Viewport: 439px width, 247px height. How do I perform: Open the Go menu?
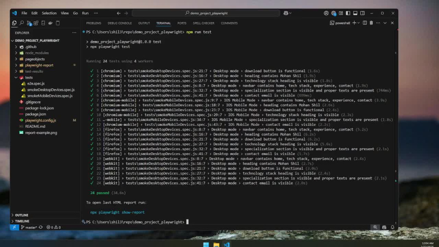[x=76, y=13]
